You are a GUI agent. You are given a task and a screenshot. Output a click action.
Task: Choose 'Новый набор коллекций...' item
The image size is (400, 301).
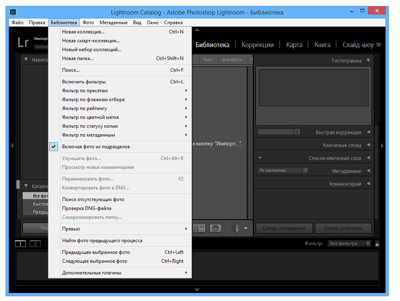point(120,50)
